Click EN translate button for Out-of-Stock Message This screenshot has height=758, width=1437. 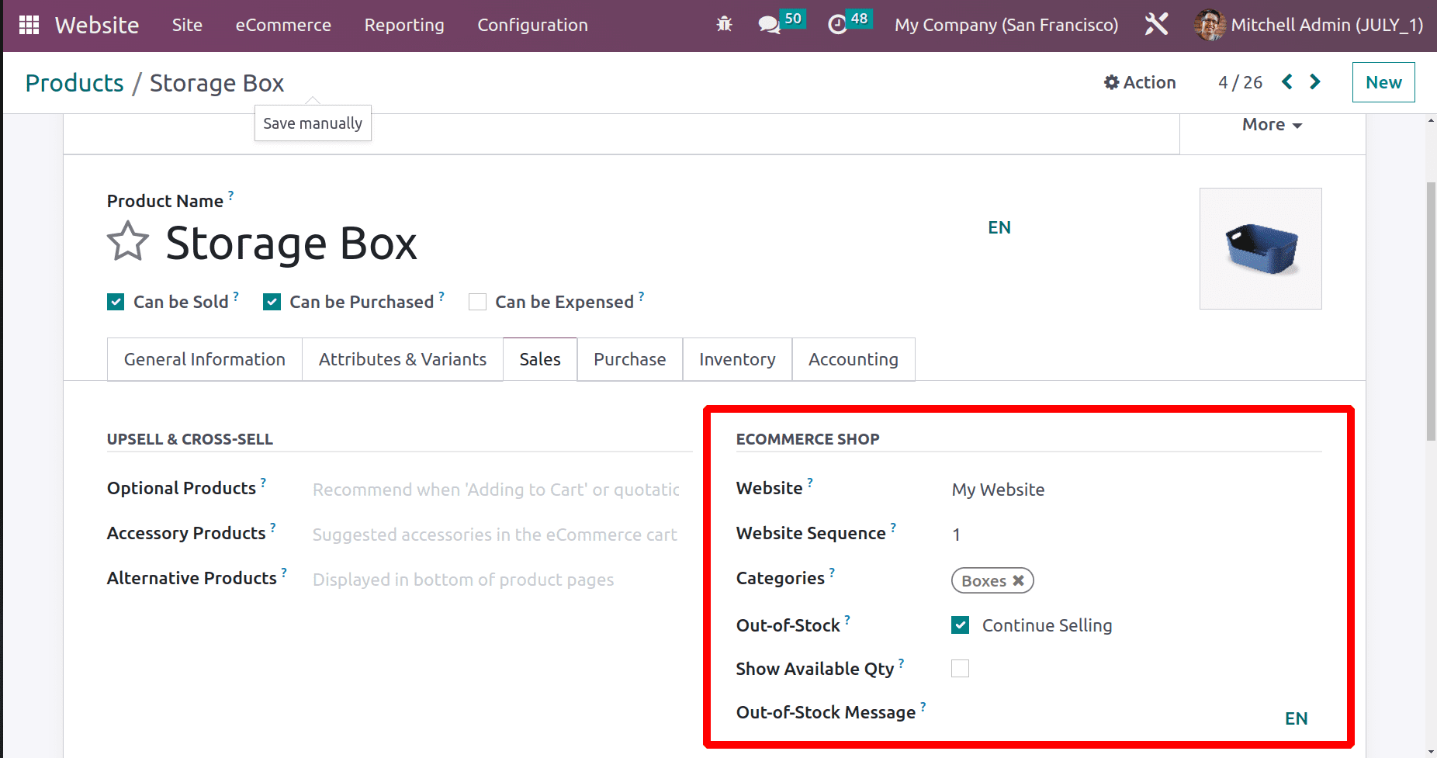coord(1297,718)
